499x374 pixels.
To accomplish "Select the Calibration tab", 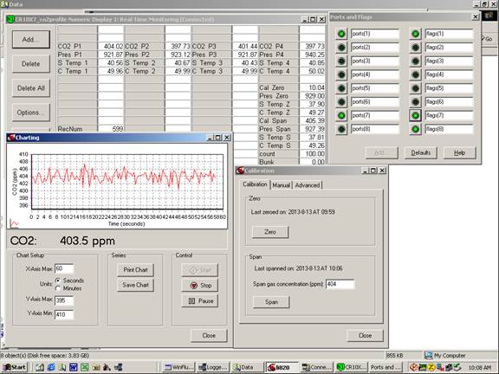I will (255, 184).
